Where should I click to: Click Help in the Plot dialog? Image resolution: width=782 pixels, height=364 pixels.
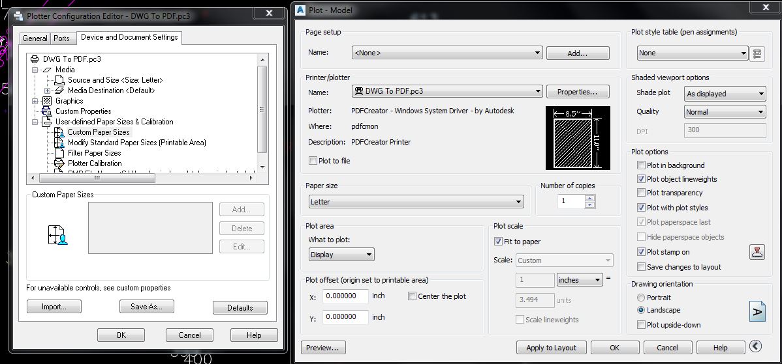[720, 348]
